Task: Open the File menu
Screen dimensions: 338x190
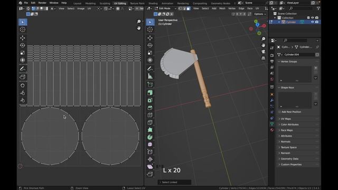Action: pyautogui.click(x=26, y=3)
